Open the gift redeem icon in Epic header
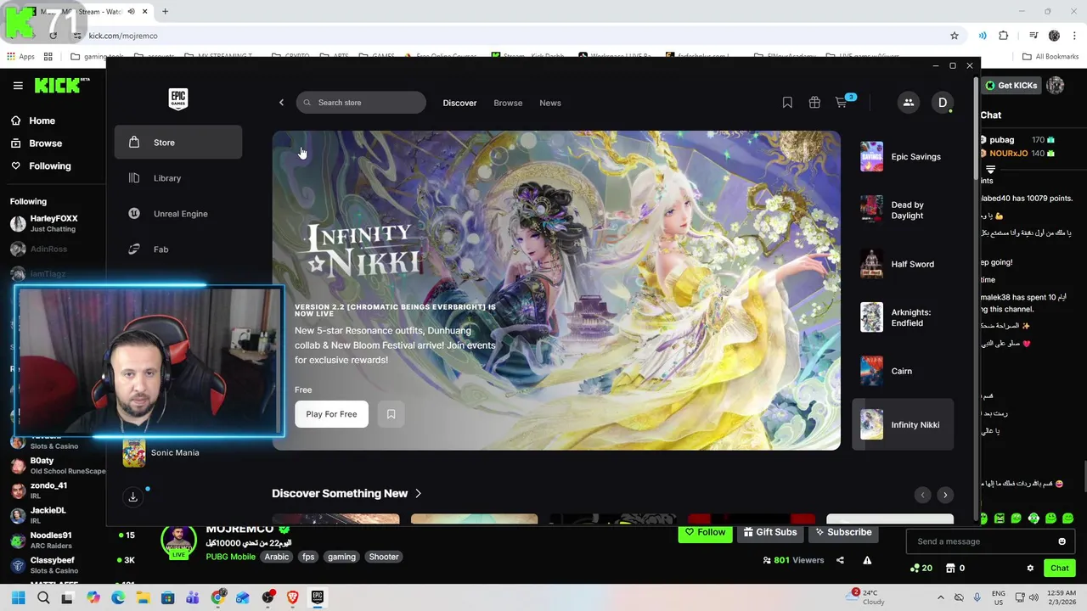 pyautogui.click(x=814, y=103)
